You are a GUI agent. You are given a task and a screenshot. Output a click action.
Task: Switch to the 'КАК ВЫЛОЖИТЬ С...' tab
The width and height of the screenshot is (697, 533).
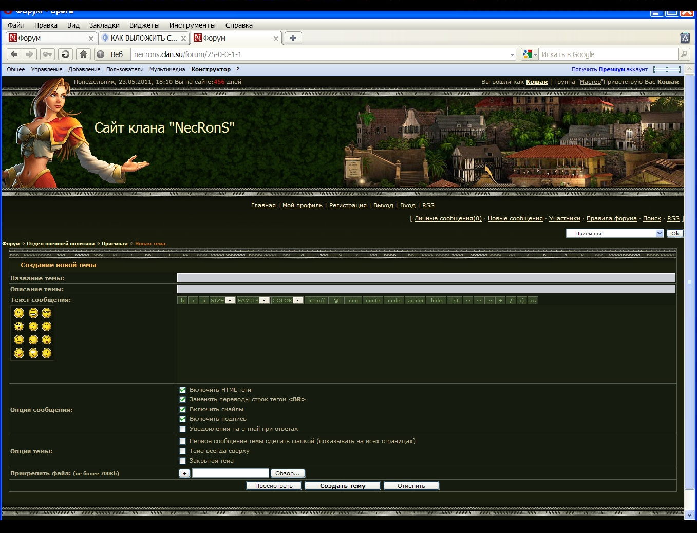pos(144,38)
